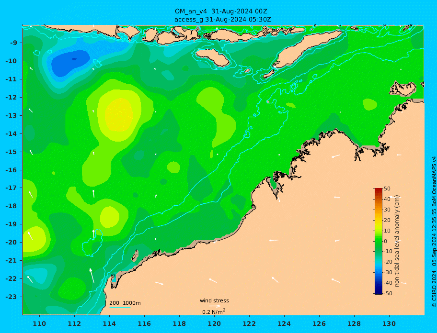Click latitude axis tick label "-14"

[11, 134]
